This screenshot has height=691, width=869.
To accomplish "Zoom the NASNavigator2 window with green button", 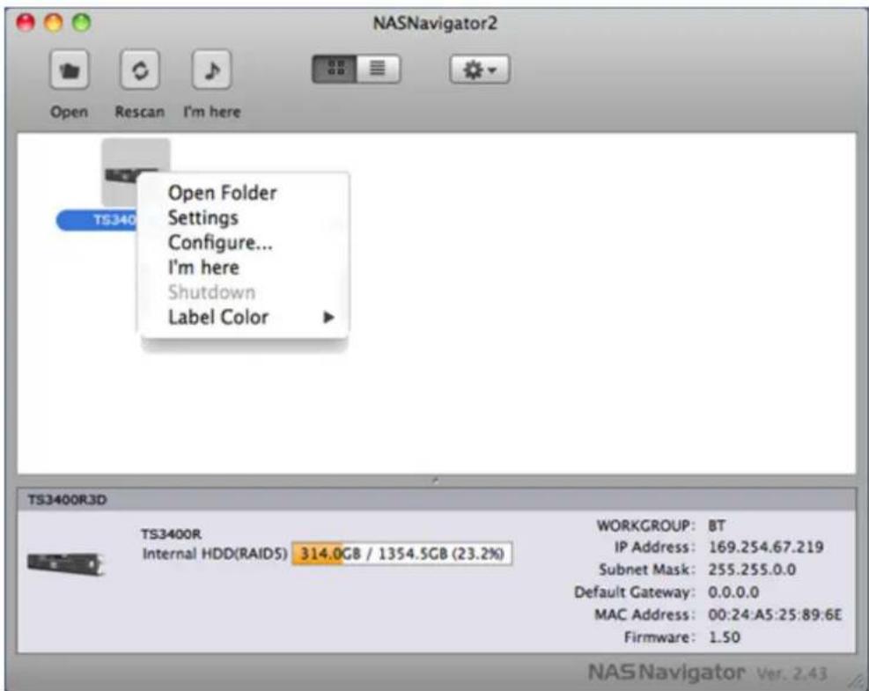I will click(x=82, y=23).
